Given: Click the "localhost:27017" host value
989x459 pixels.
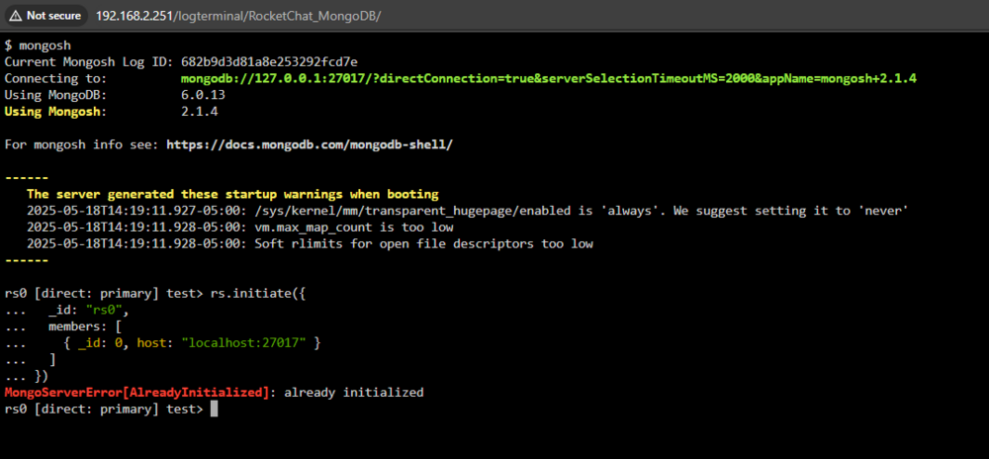Looking at the screenshot, I should pyautogui.click(x=243, y=343).
